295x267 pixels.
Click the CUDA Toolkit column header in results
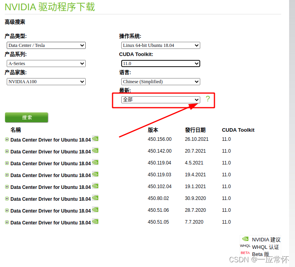point(238,130)
